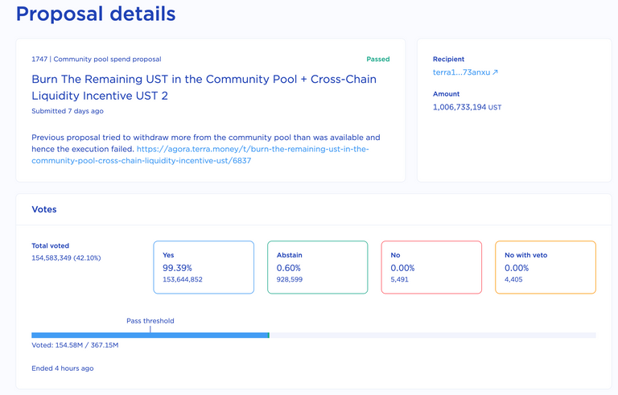Click the Ended 4 hours ago text
The width and height of the screenshot is (618, 395).
tap(63, 368)
